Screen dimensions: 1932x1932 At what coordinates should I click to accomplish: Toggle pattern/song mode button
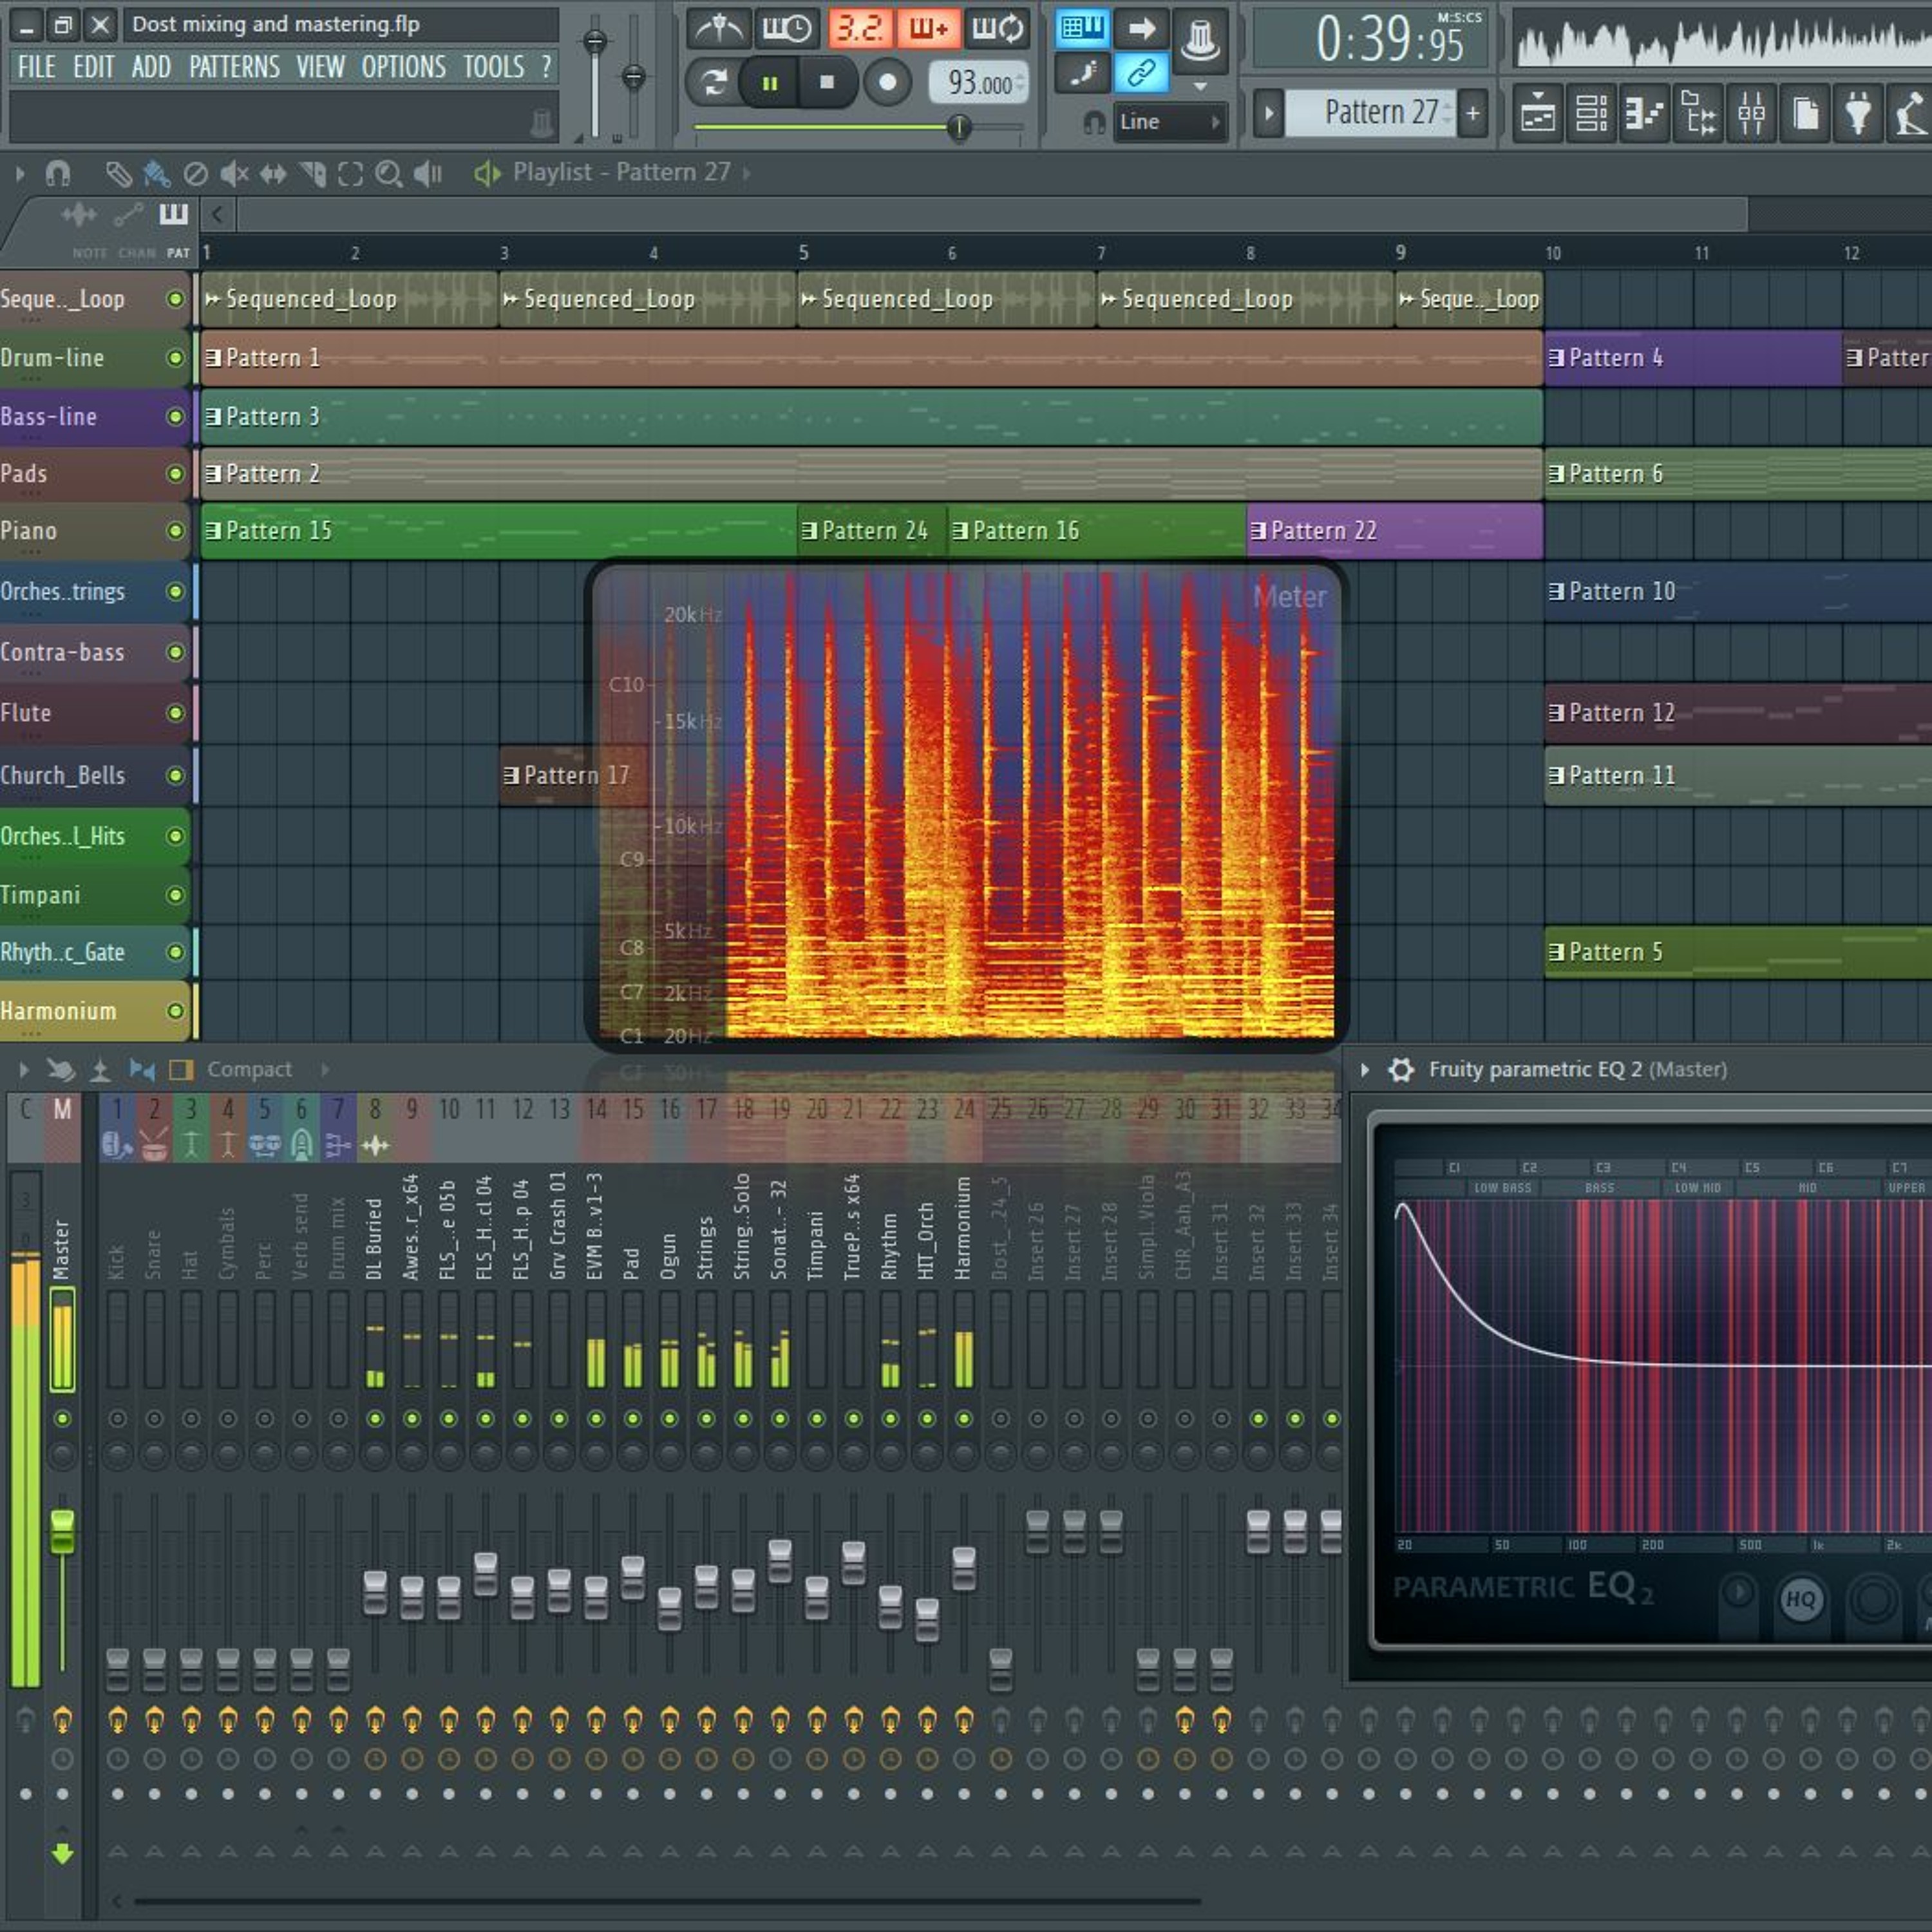[713, 83]
